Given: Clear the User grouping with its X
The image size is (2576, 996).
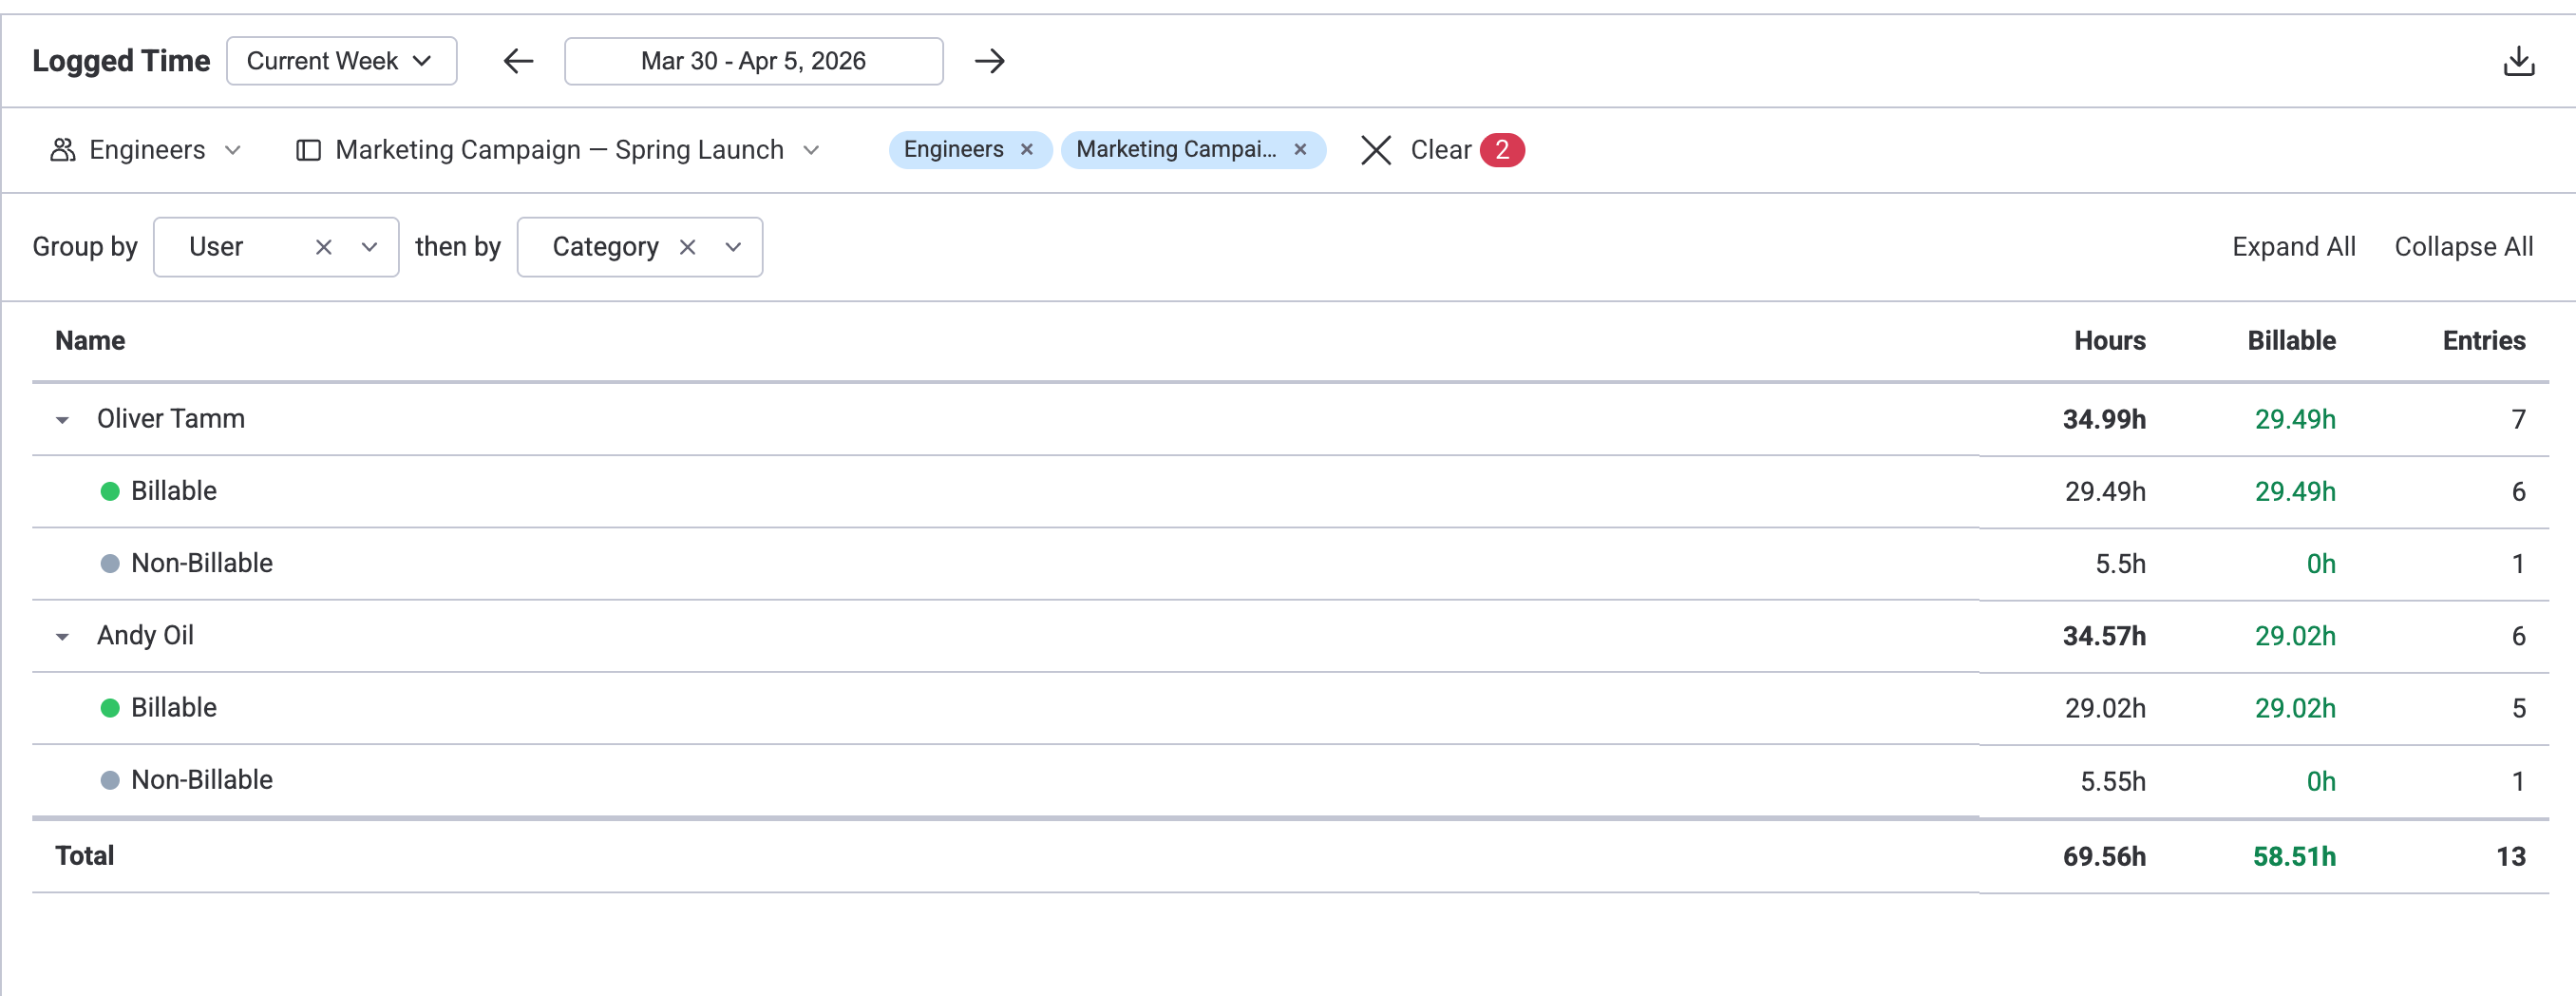Looking at the screenshot, I should tap(323, 246).
